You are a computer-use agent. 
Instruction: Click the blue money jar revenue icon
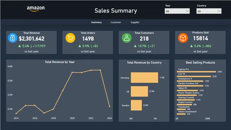(13, 38)
